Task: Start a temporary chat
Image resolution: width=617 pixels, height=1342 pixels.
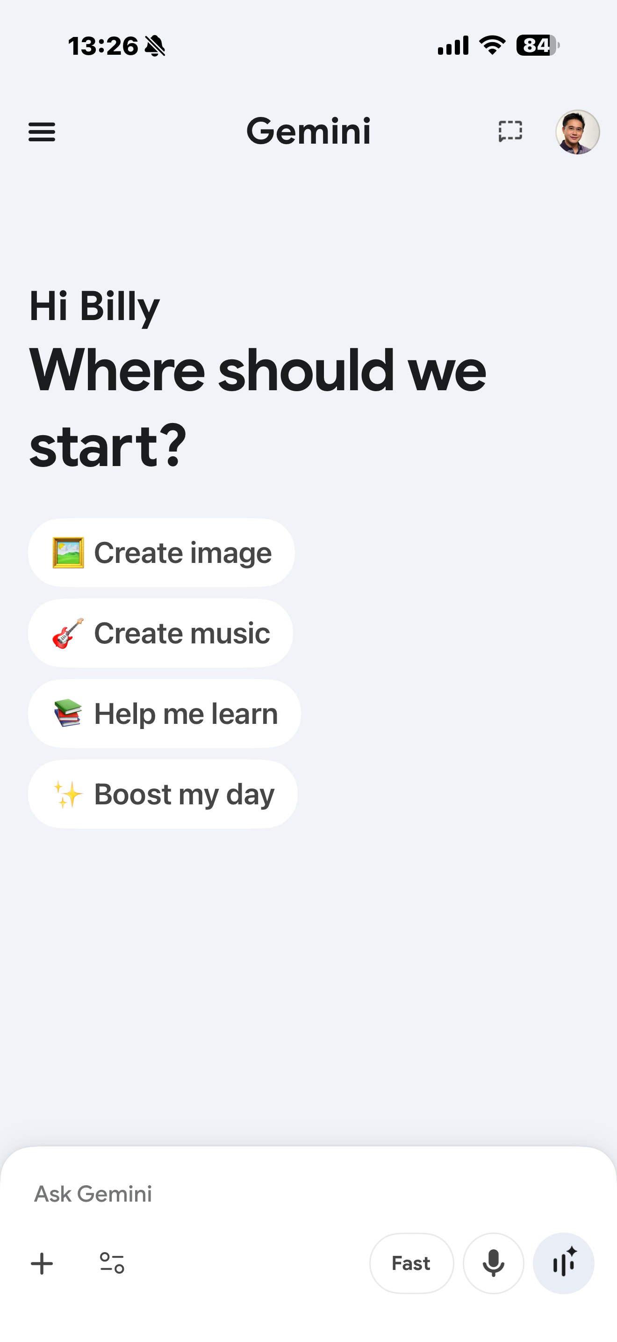Action: pyautogui.click(x=510, y=131)
